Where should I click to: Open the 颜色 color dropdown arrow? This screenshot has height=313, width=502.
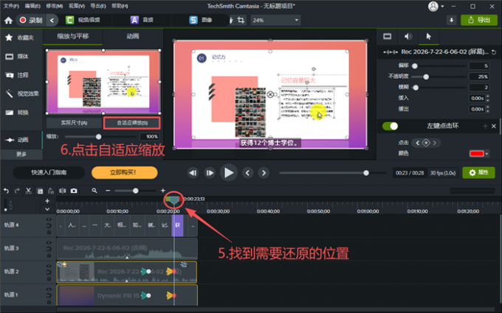(487, 154)
